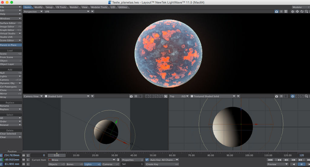Open the Shaded Solid display dropdown
Image resolution: width=310 pixels, height=167 pixels.
pos(67,96)
